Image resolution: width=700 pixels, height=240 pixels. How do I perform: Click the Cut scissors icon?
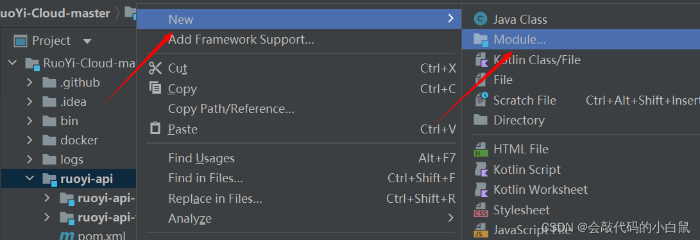point(155,68)
